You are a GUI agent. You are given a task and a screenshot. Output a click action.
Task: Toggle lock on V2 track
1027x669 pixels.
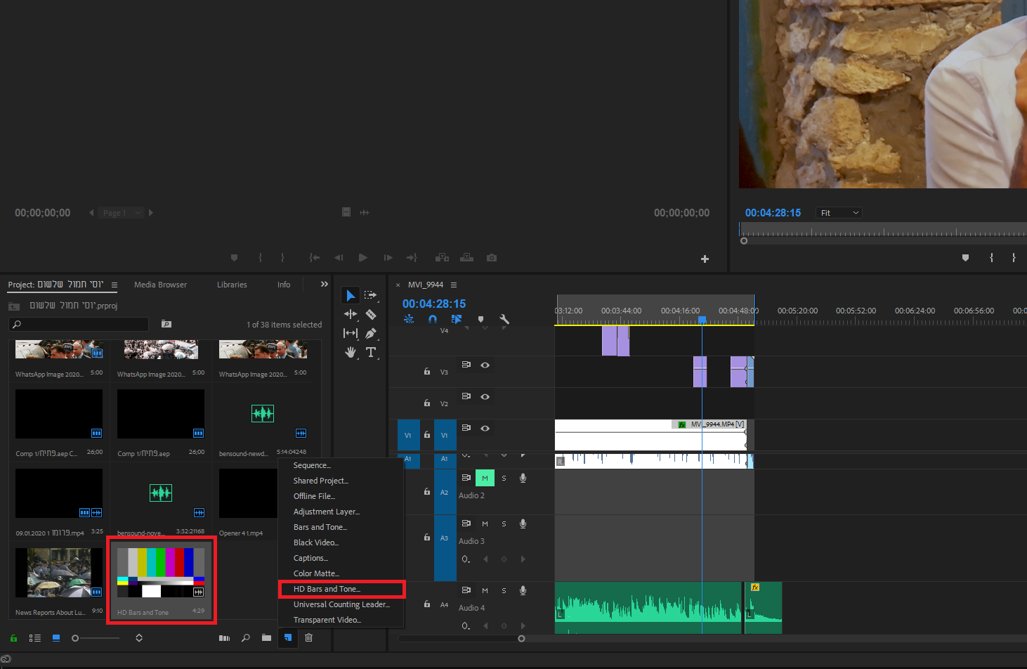(427, 403)
